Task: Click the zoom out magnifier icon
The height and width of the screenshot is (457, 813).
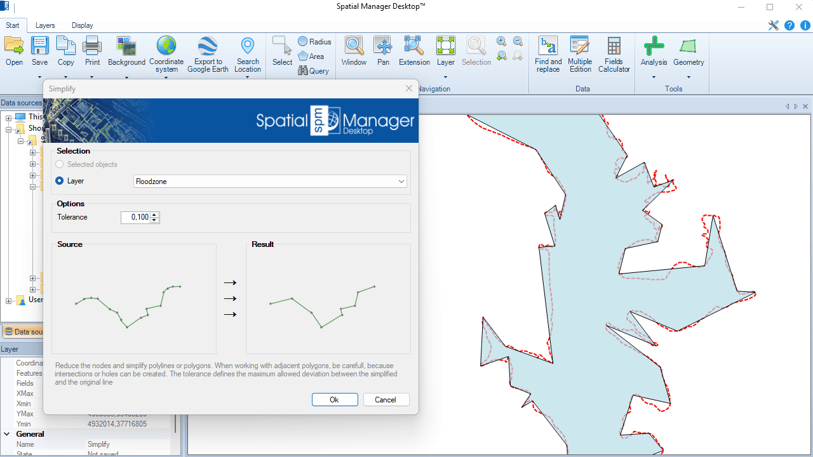Action: [518, 41]
